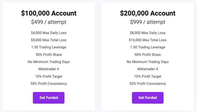This screenshot has width=197, height=112.
Task: Click 90% Profit Share in the $200,000 card
Action: pos(148,55)
